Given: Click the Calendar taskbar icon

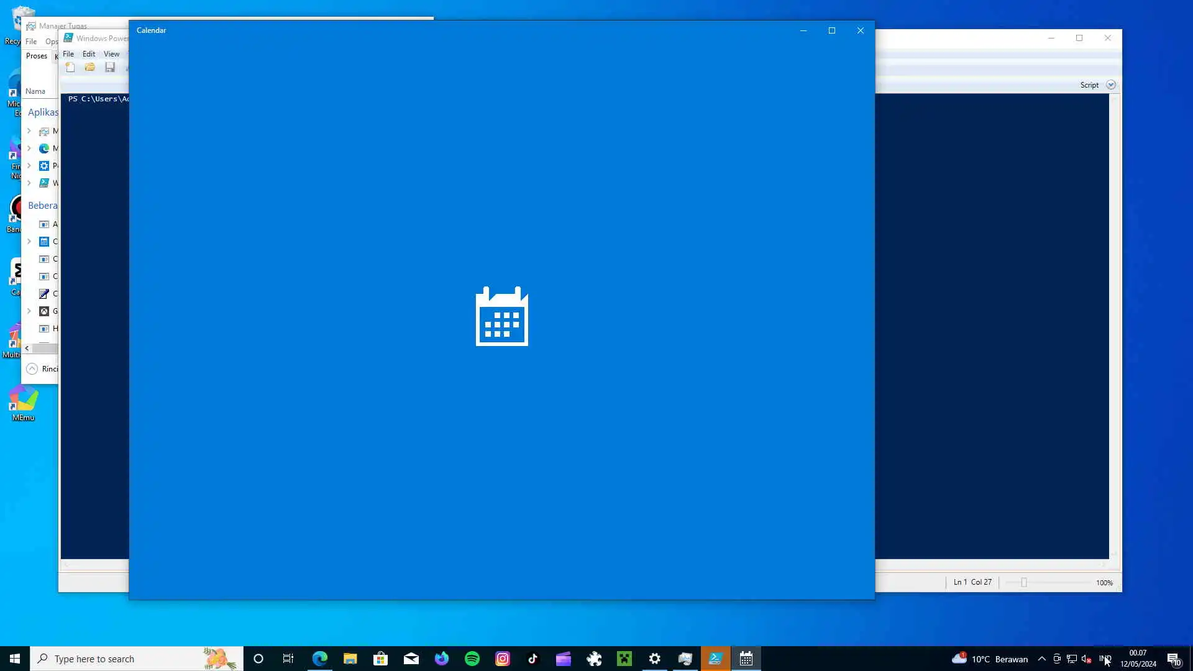Looking at the screenshot, I should 746,659.
